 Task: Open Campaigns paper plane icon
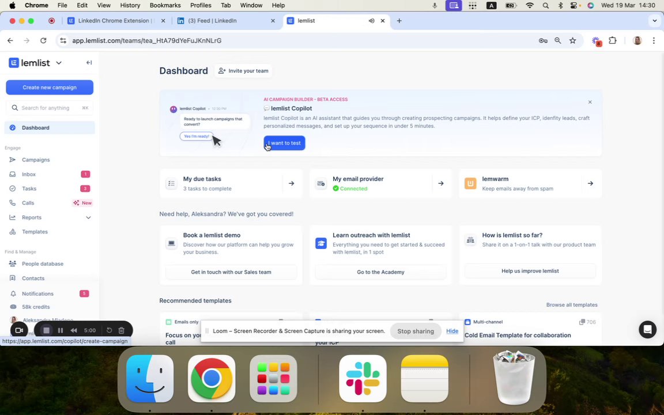click(13, 160)
